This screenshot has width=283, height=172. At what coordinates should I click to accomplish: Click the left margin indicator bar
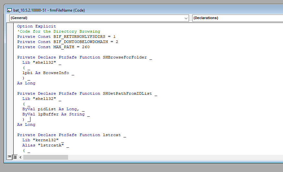tap(10, 89)
